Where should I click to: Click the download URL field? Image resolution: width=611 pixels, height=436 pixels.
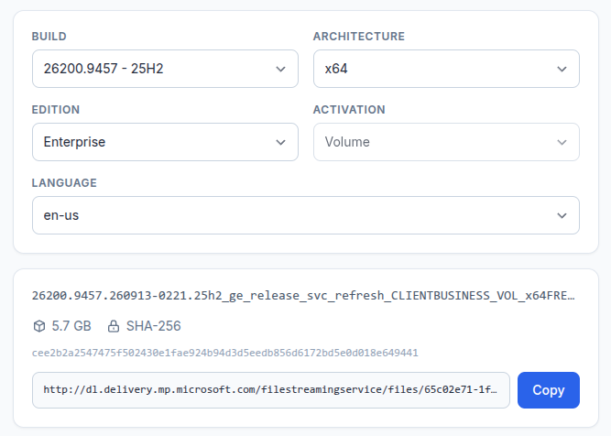pos(271,390)
